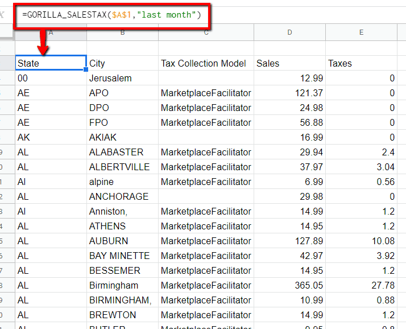Viewport: 406px width, 329px height.
Task: Select the Sales header cell
Action: pyautogui.click(x=289, y=63)
